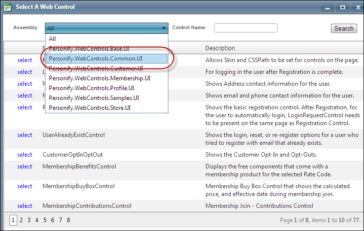This screenshot has width=364, height=231.
Task: Choose Personify.WebControls.Customer.UI option
Action: [96, 68]
